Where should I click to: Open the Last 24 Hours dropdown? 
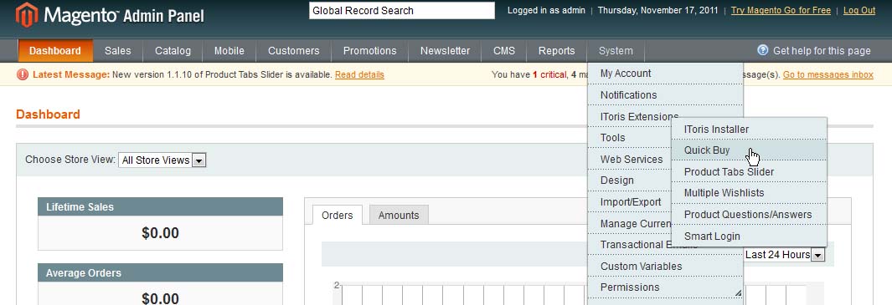coord(785,255)
